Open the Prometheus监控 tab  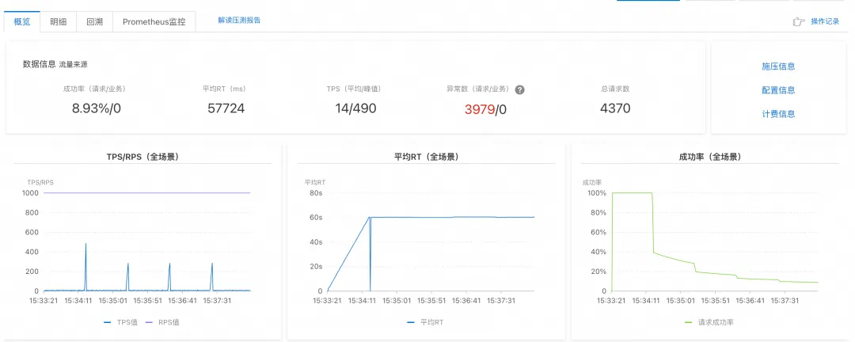pyautogui.click(x=154, y=22)
